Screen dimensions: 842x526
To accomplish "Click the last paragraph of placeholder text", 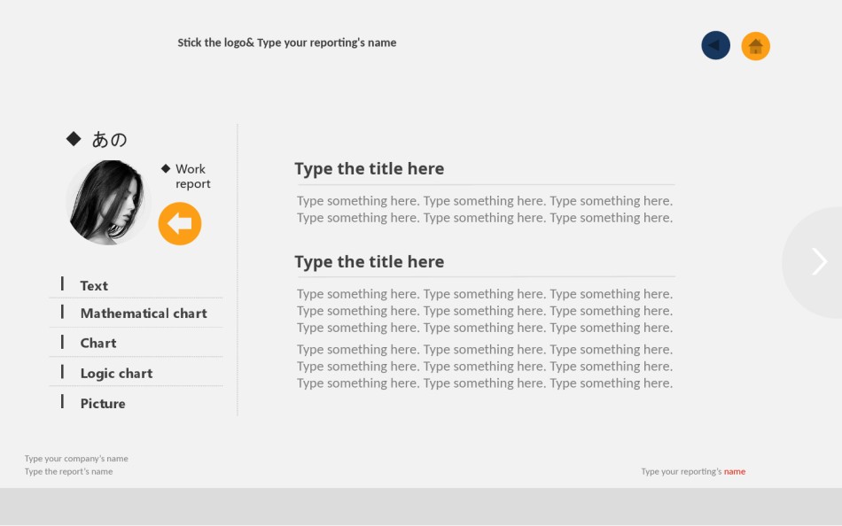I will tap(485, 366).
